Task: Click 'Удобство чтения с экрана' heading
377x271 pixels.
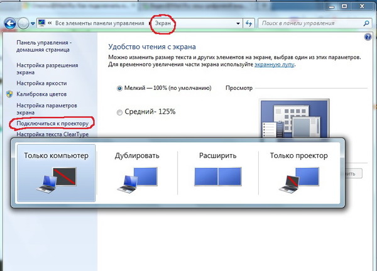Action: coord(152,47)
